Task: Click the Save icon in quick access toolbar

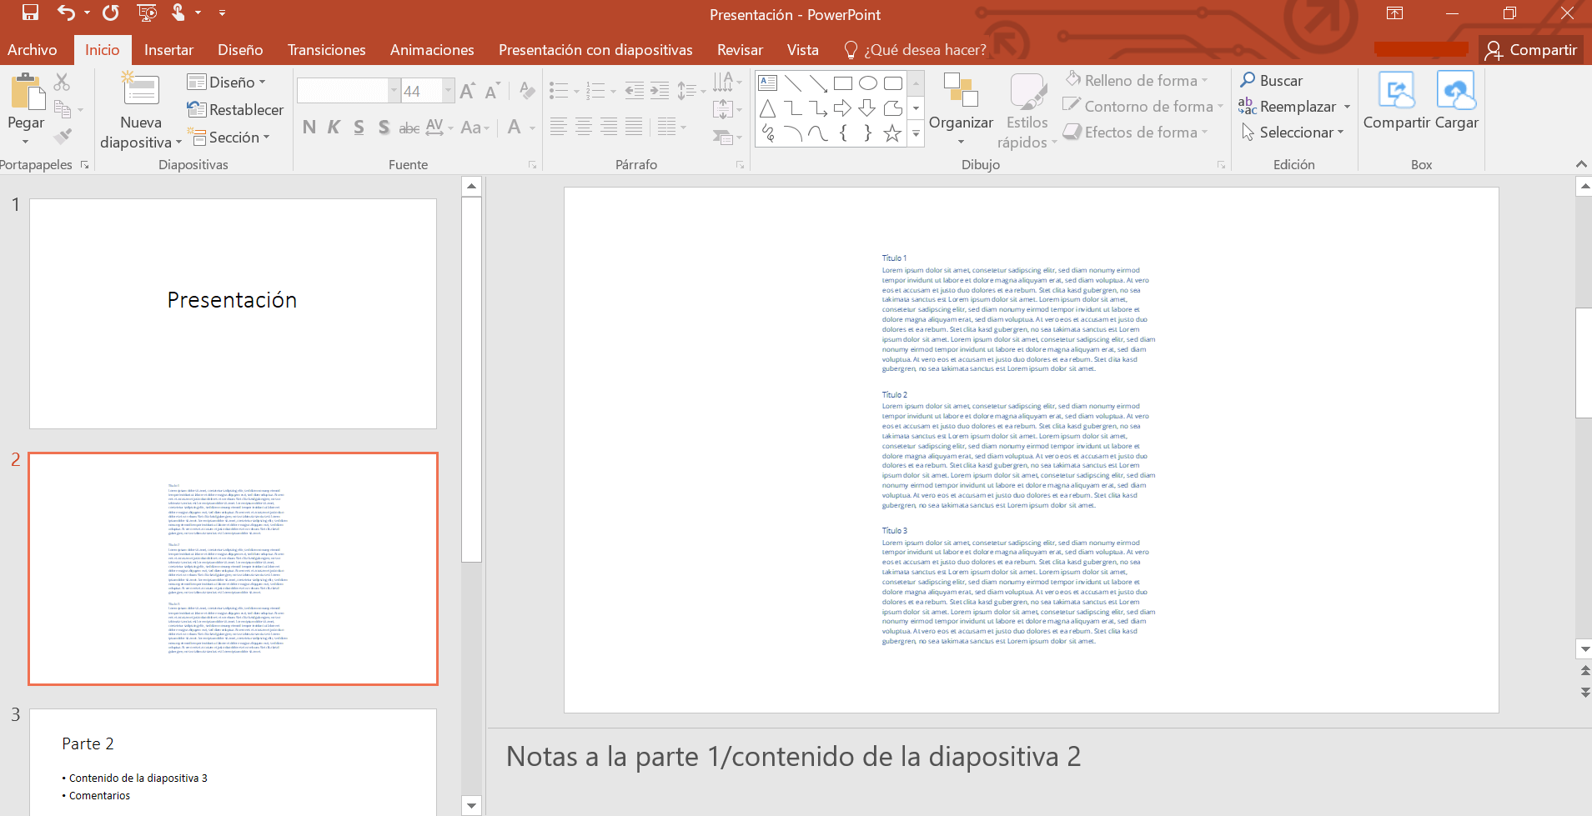Action: click(x=30, y=13)
